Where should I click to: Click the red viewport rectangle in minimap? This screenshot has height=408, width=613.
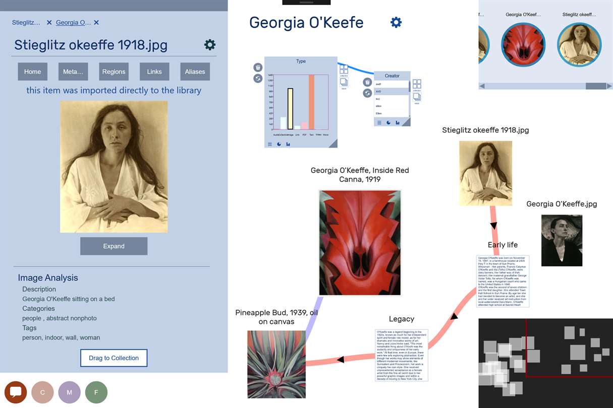[570, 348]
